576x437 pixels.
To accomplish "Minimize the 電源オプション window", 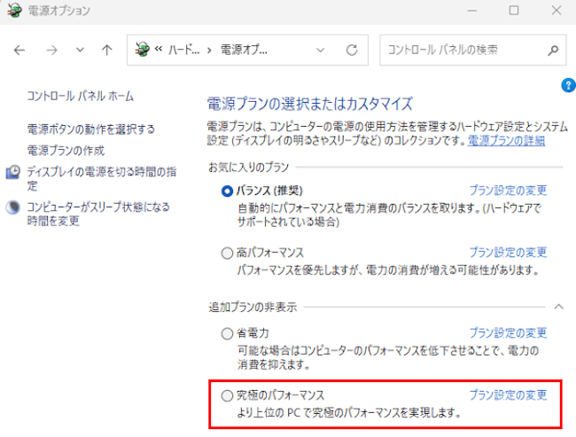I will click(472, 11).
